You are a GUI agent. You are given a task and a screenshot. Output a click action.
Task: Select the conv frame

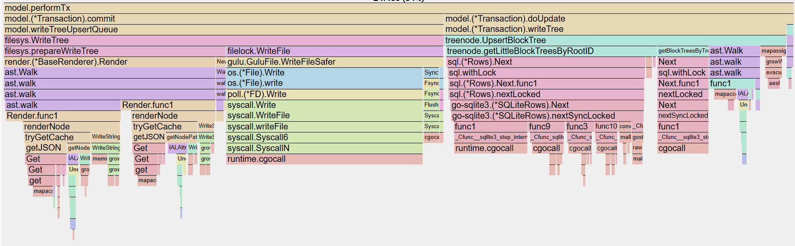pyautogui.click(x=625, y=127)
